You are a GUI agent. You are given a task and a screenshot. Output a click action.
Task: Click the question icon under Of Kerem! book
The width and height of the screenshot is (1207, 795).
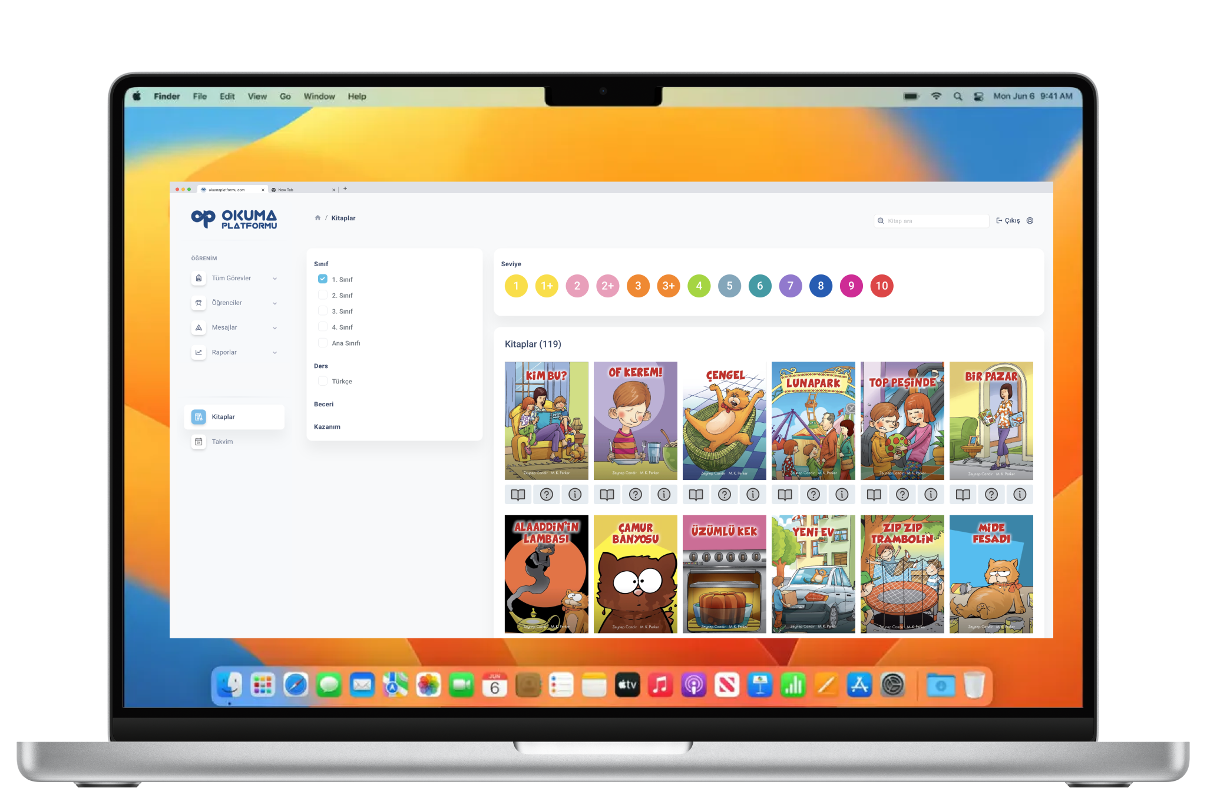(x=636, y=495)
